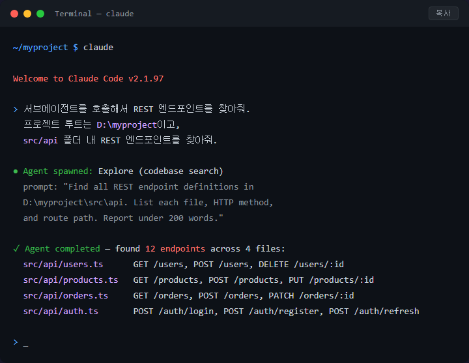Click the 'Terminal — claude' title text
This screenshot has height=363, width=469.
[x=94, y=14]
